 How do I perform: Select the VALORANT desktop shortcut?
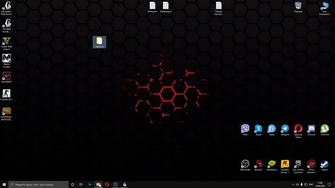tap(6, 77)
